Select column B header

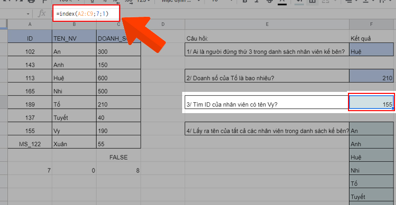[74, 25]
